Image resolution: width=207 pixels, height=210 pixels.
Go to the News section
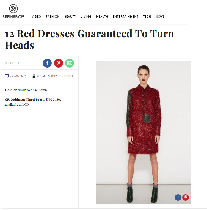(x=160, y=17)
